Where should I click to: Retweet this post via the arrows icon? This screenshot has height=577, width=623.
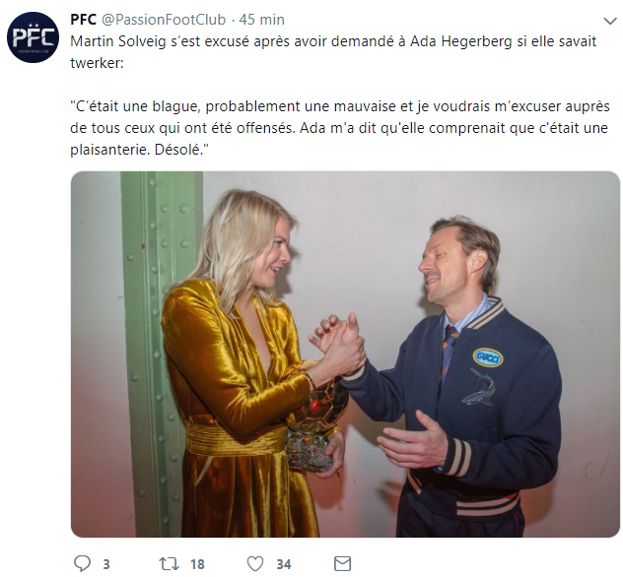tap(169, 563)
